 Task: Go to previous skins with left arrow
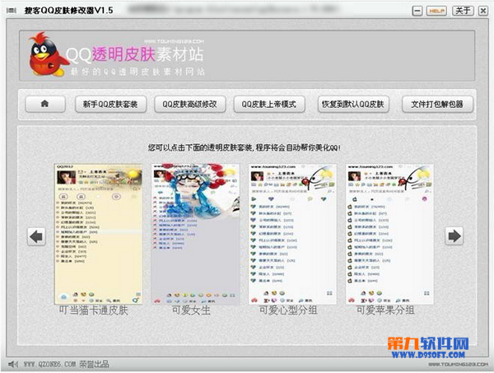coord(36,236)
